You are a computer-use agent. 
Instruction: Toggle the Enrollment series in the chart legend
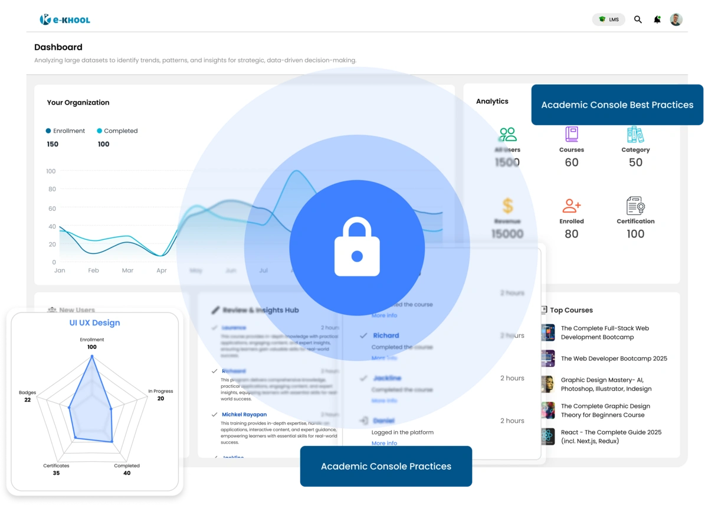[65, 131]
